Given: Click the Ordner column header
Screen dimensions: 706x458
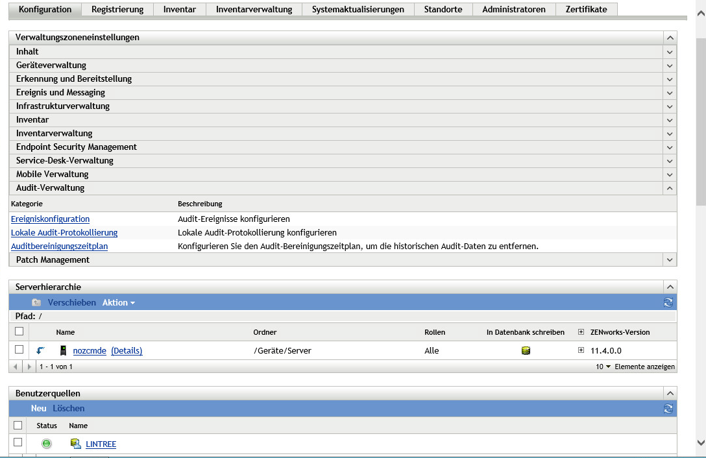Looking at the screenshot, I should pyautogui.click(x=265, y=332).
